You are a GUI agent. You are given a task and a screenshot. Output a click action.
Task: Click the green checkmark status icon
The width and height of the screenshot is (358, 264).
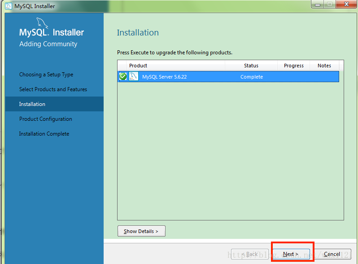[x=123, y=76]
